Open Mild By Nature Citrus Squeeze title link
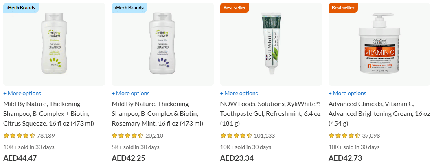Viewport: 434px width, 162px height. pyautogui.click(x=48, y=113)
